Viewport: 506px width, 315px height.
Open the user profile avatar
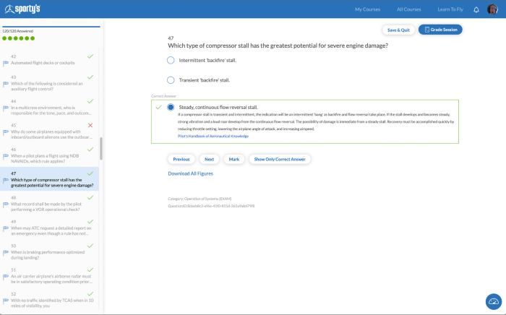pyautogui.click(x=492, y=9)
